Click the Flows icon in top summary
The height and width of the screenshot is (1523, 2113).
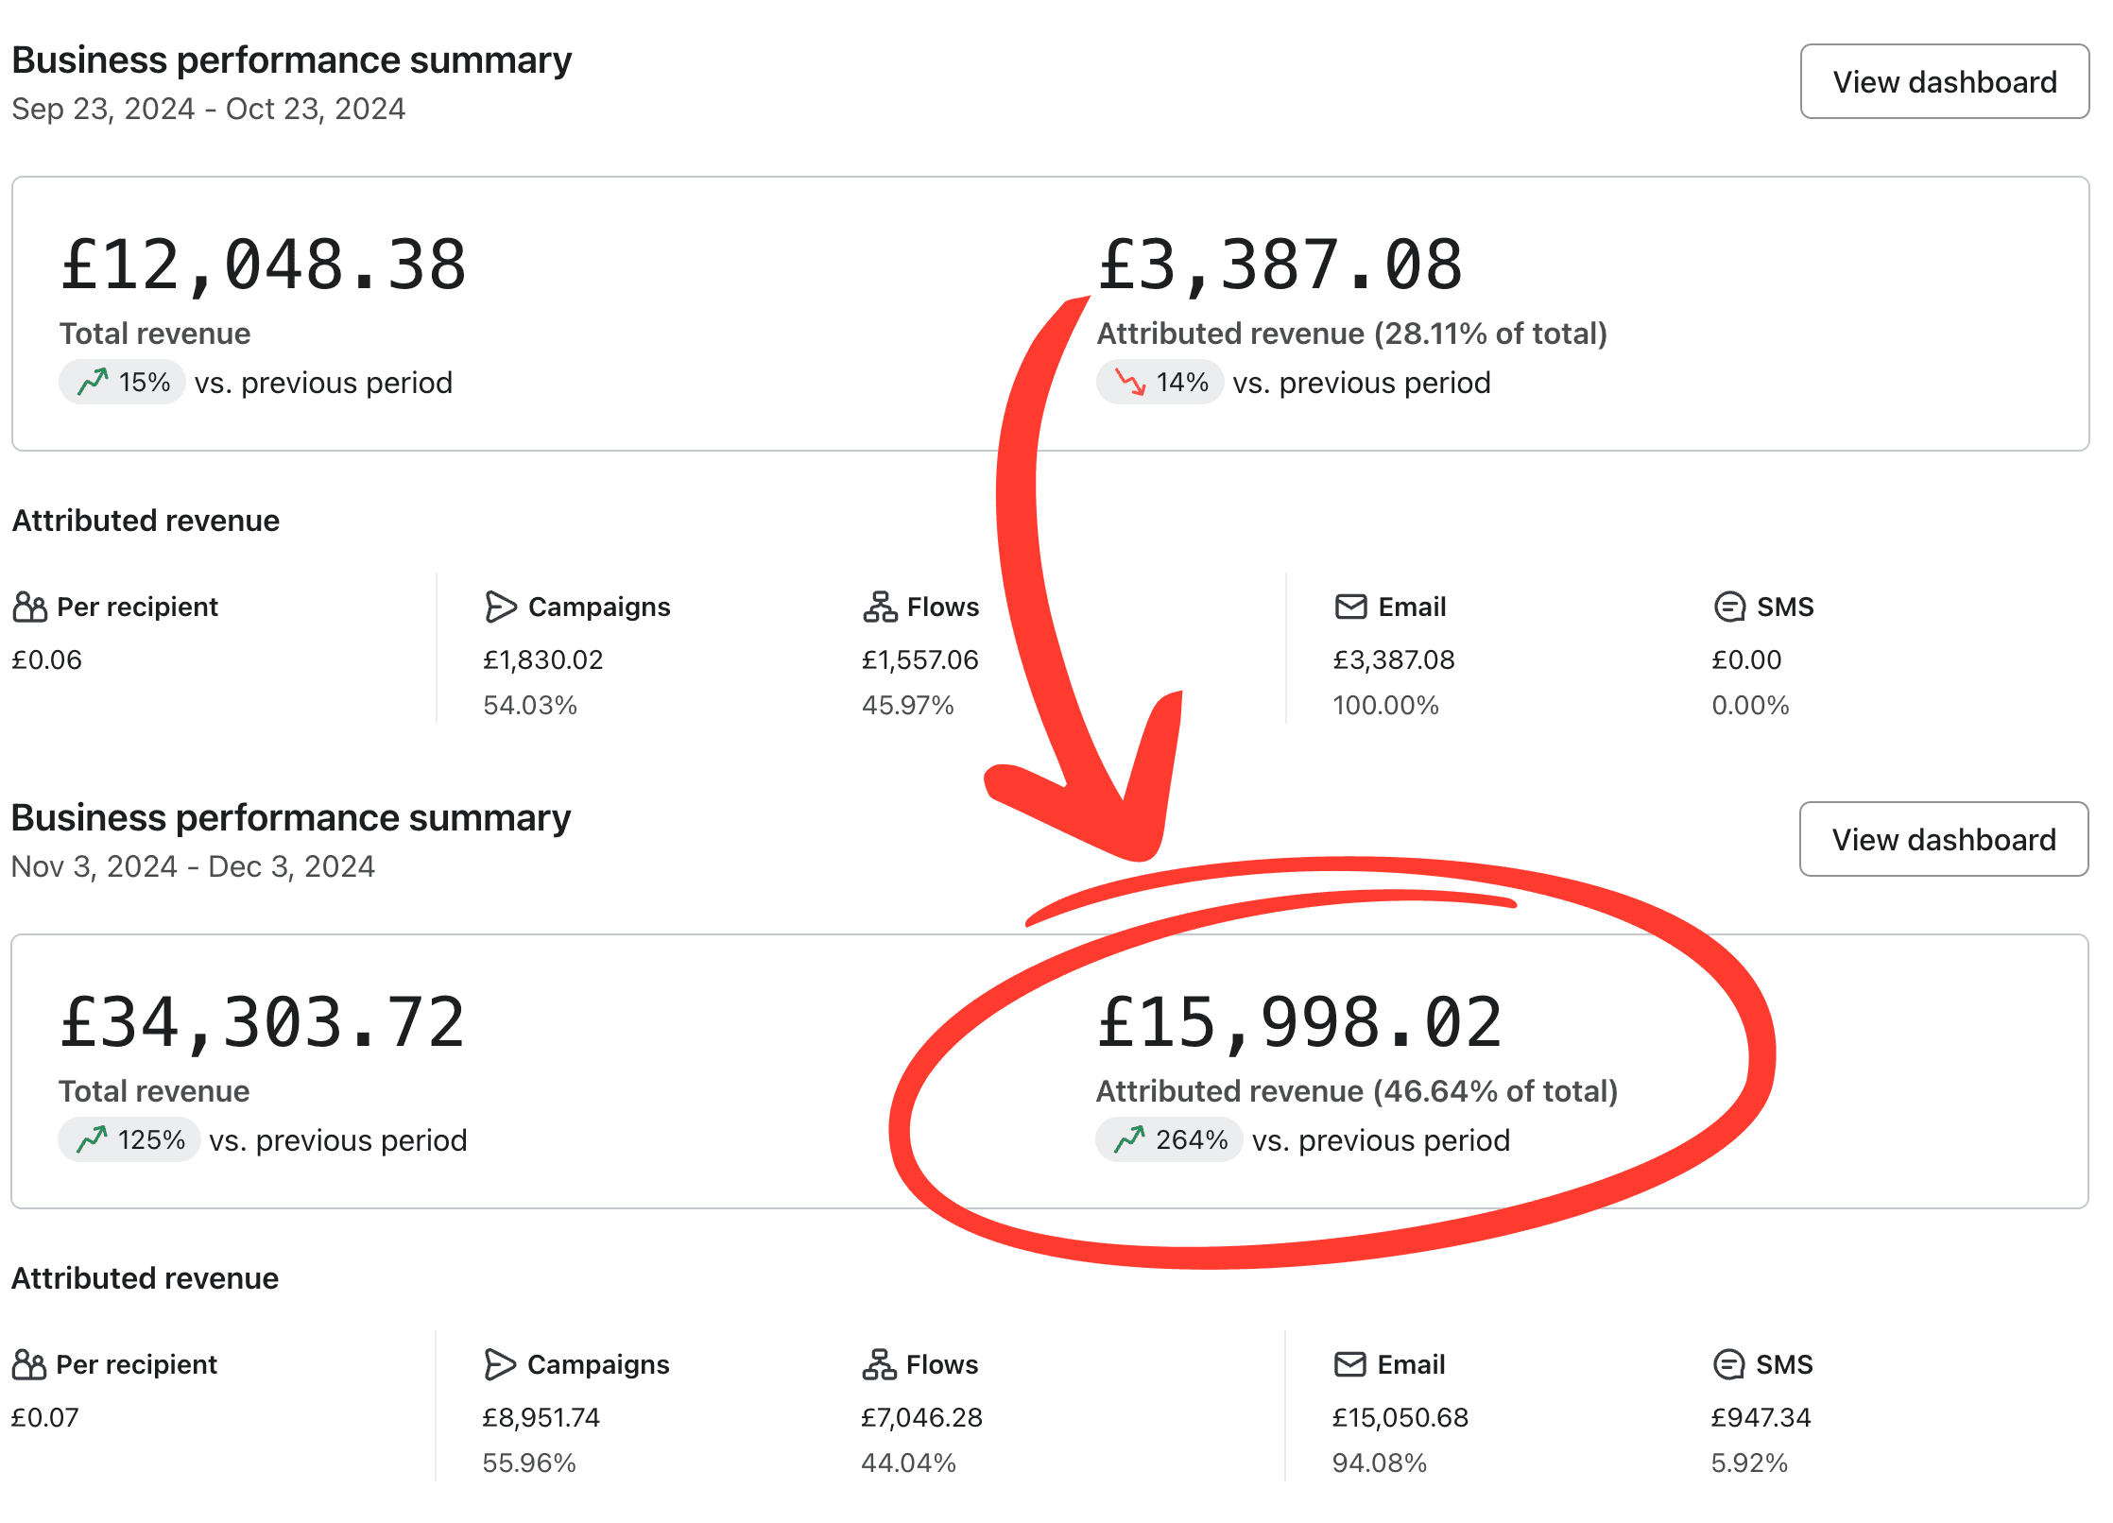click(x=879, y=607)
